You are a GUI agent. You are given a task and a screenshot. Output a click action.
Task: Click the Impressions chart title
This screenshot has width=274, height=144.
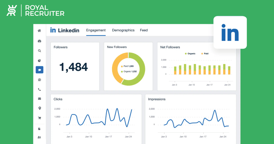(157, 99)
